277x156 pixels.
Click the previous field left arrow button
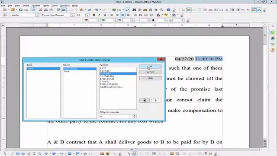[x=145, y=101]
